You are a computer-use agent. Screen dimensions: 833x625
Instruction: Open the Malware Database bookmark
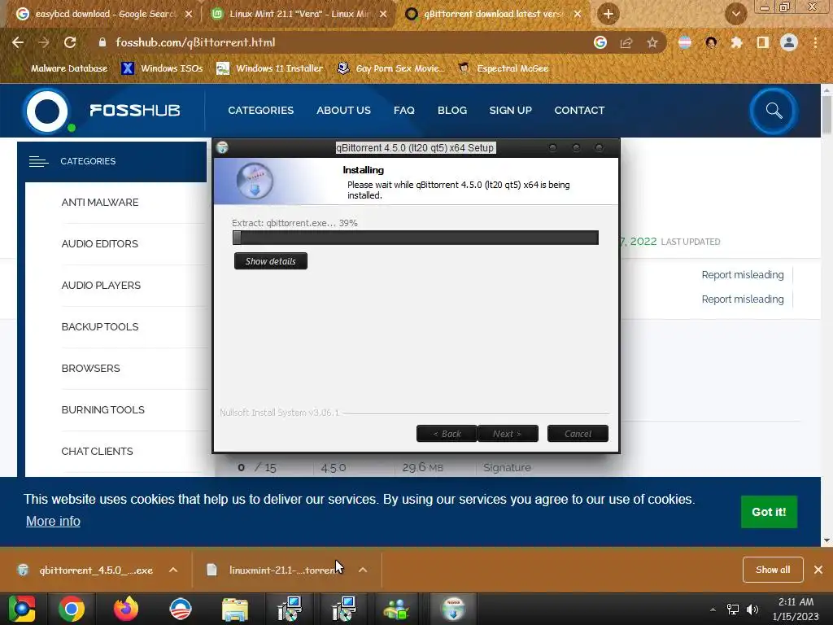62,68
